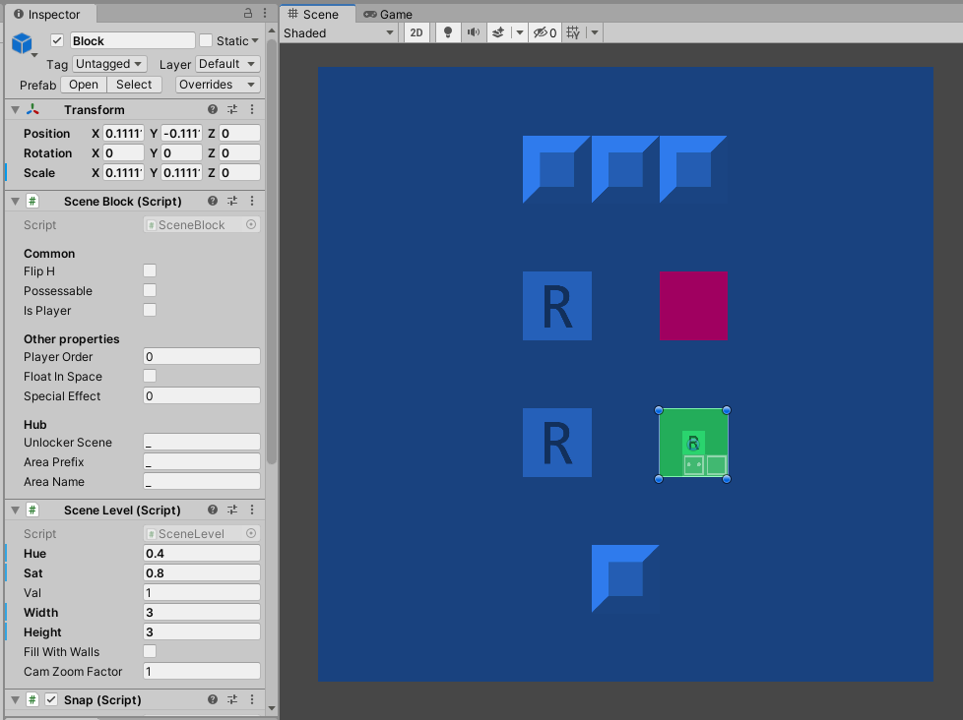Click SceneLevel script object picker circle
This screenshot has height=720, width=963.
pyautogui.click(x=251, y=533)
